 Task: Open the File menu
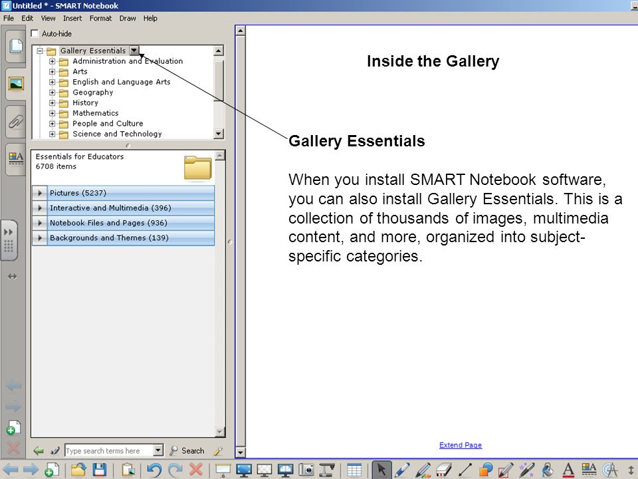click(9, 19)
